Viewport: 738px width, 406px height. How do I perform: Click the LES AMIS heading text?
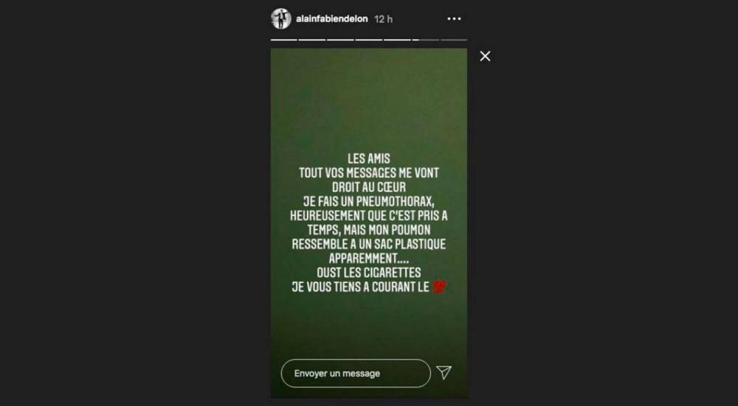[368, 159]
